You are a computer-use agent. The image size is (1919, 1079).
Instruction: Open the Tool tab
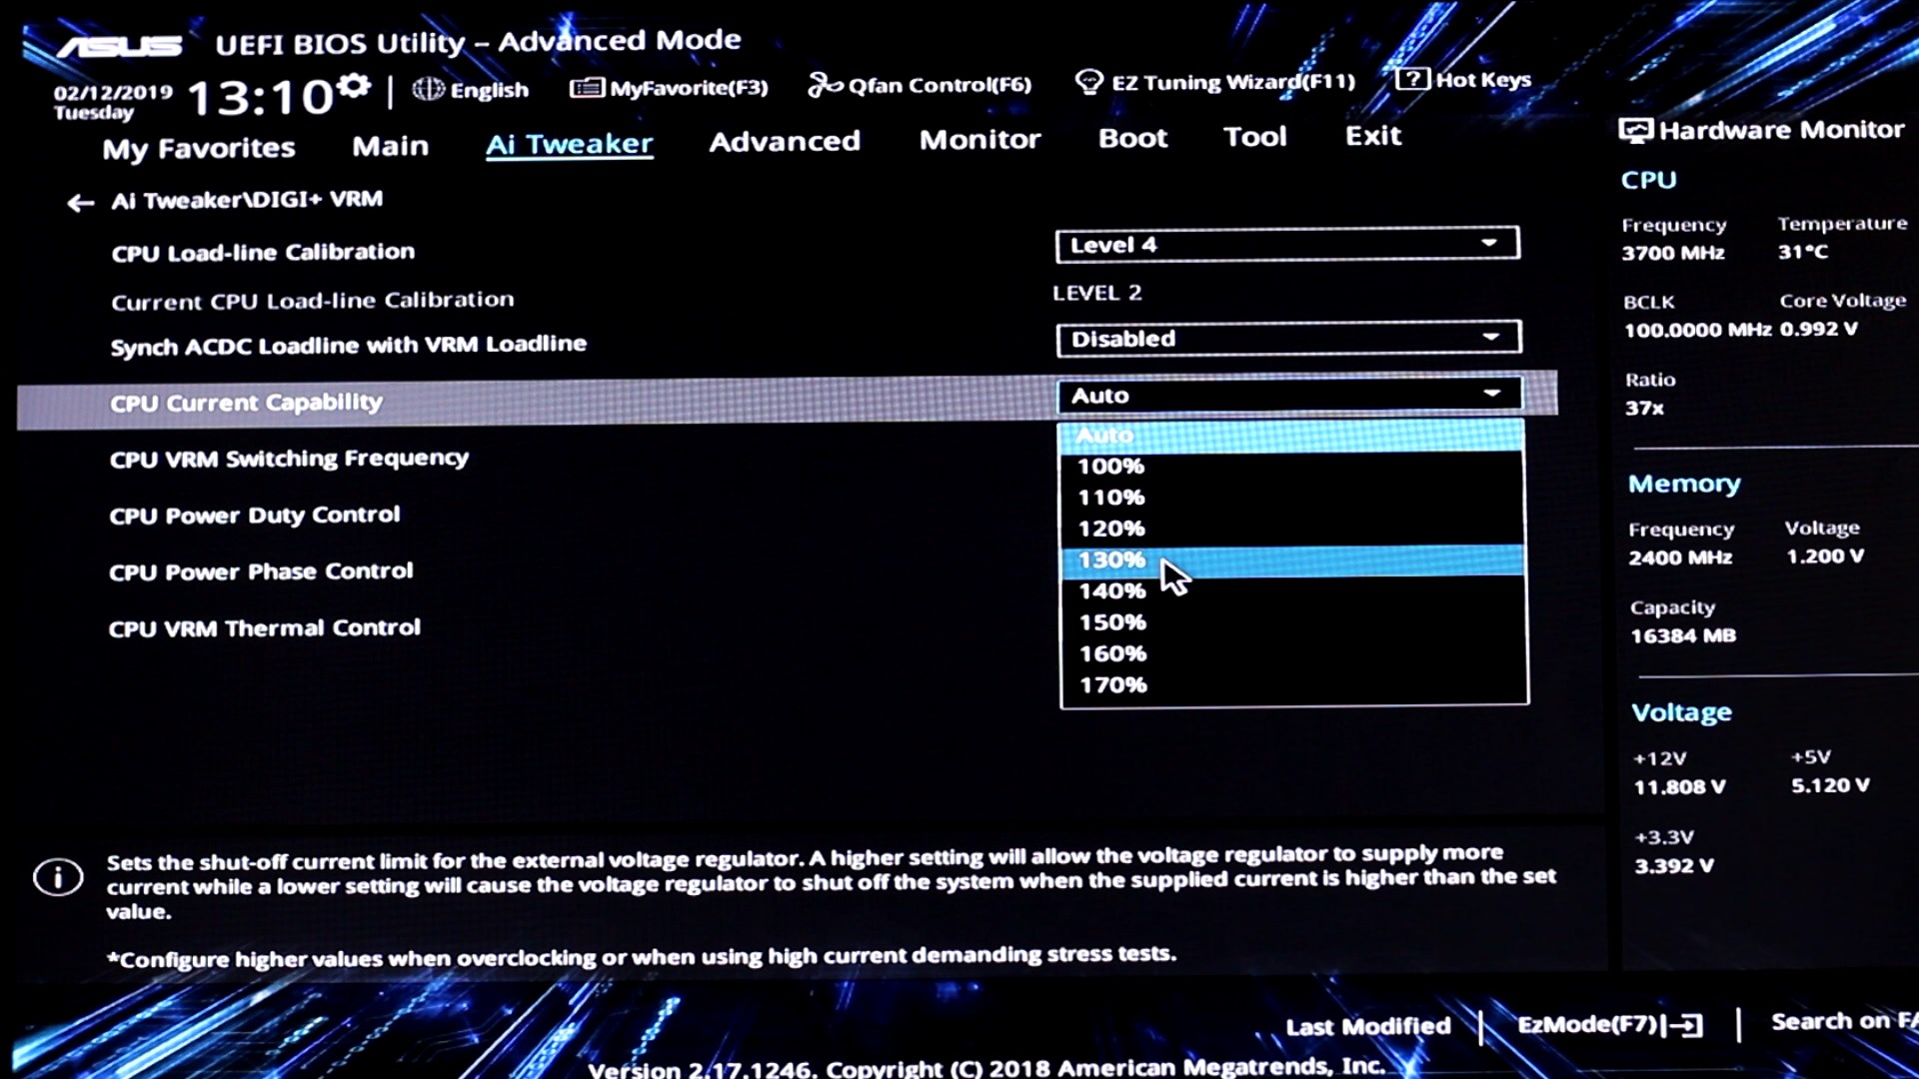click(x=1254, y=136)
